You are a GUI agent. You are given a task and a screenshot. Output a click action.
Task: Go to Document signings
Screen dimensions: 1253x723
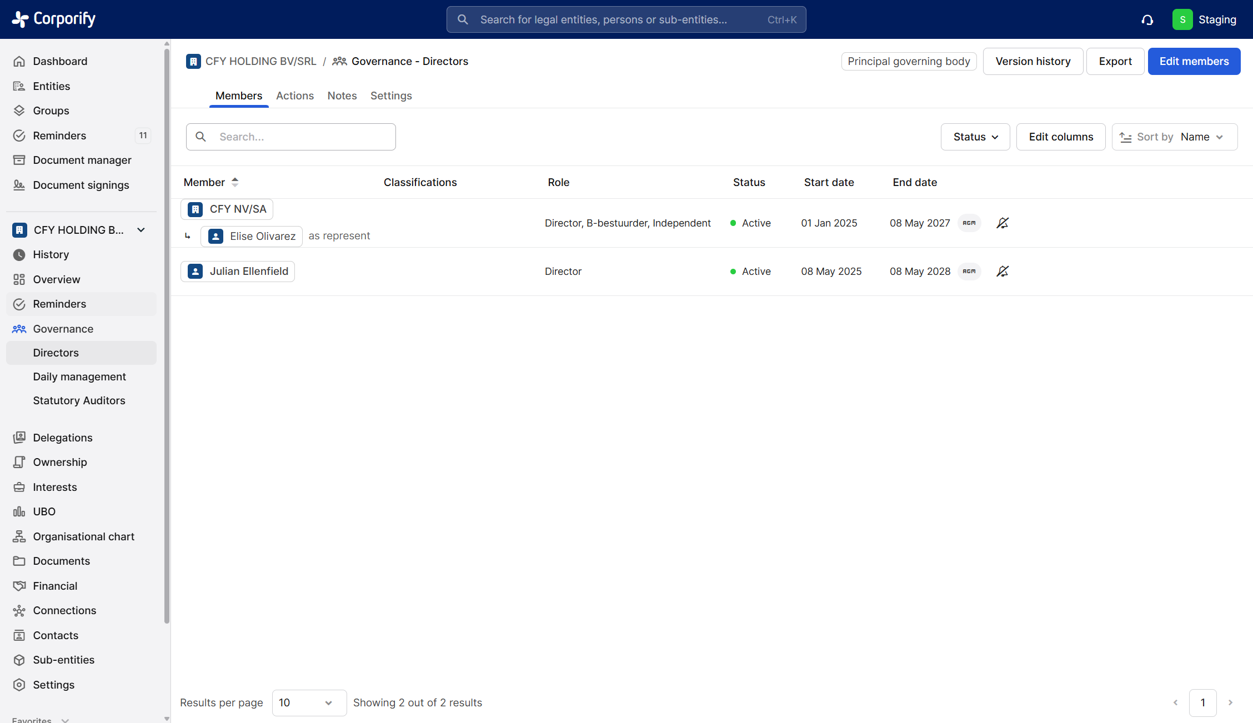pyautogui.click(x=81, y=185)
